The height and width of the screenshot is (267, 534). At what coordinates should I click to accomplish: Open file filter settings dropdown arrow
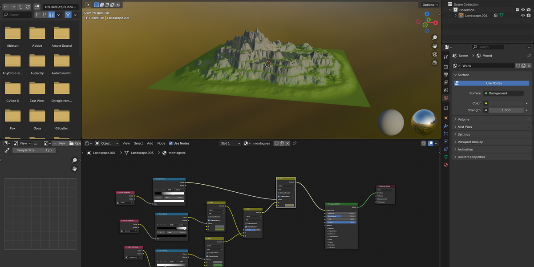point(75,15)
